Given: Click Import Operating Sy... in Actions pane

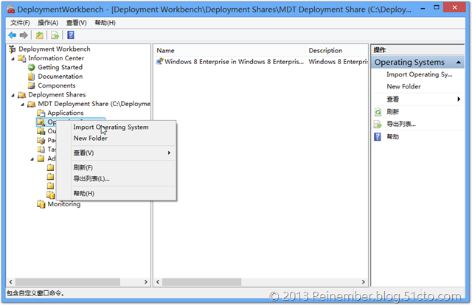Looking at the screenshot, I should (x=420, y=74).
